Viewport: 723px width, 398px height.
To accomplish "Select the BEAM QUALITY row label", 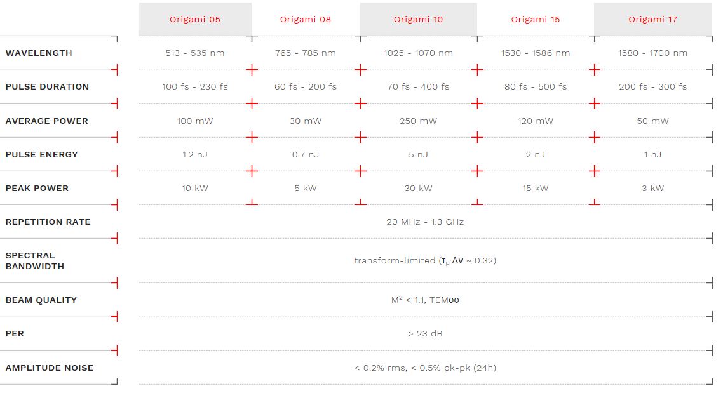I will [x=41, y=300].
